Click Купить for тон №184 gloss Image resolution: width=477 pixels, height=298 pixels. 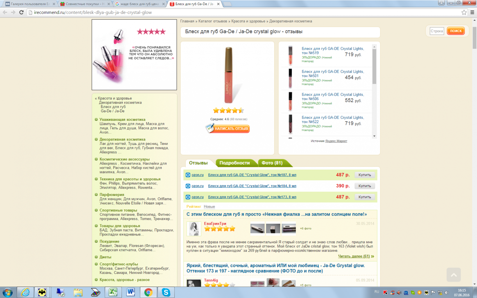(x=365, y=186)
